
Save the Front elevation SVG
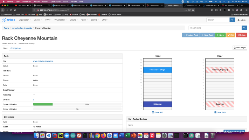click(158, 112)
